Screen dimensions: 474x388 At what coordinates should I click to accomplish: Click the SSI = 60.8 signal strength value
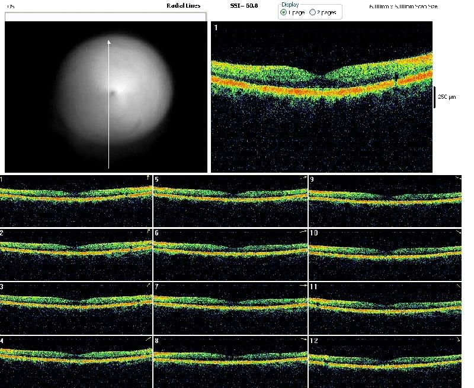coord(244,5)
